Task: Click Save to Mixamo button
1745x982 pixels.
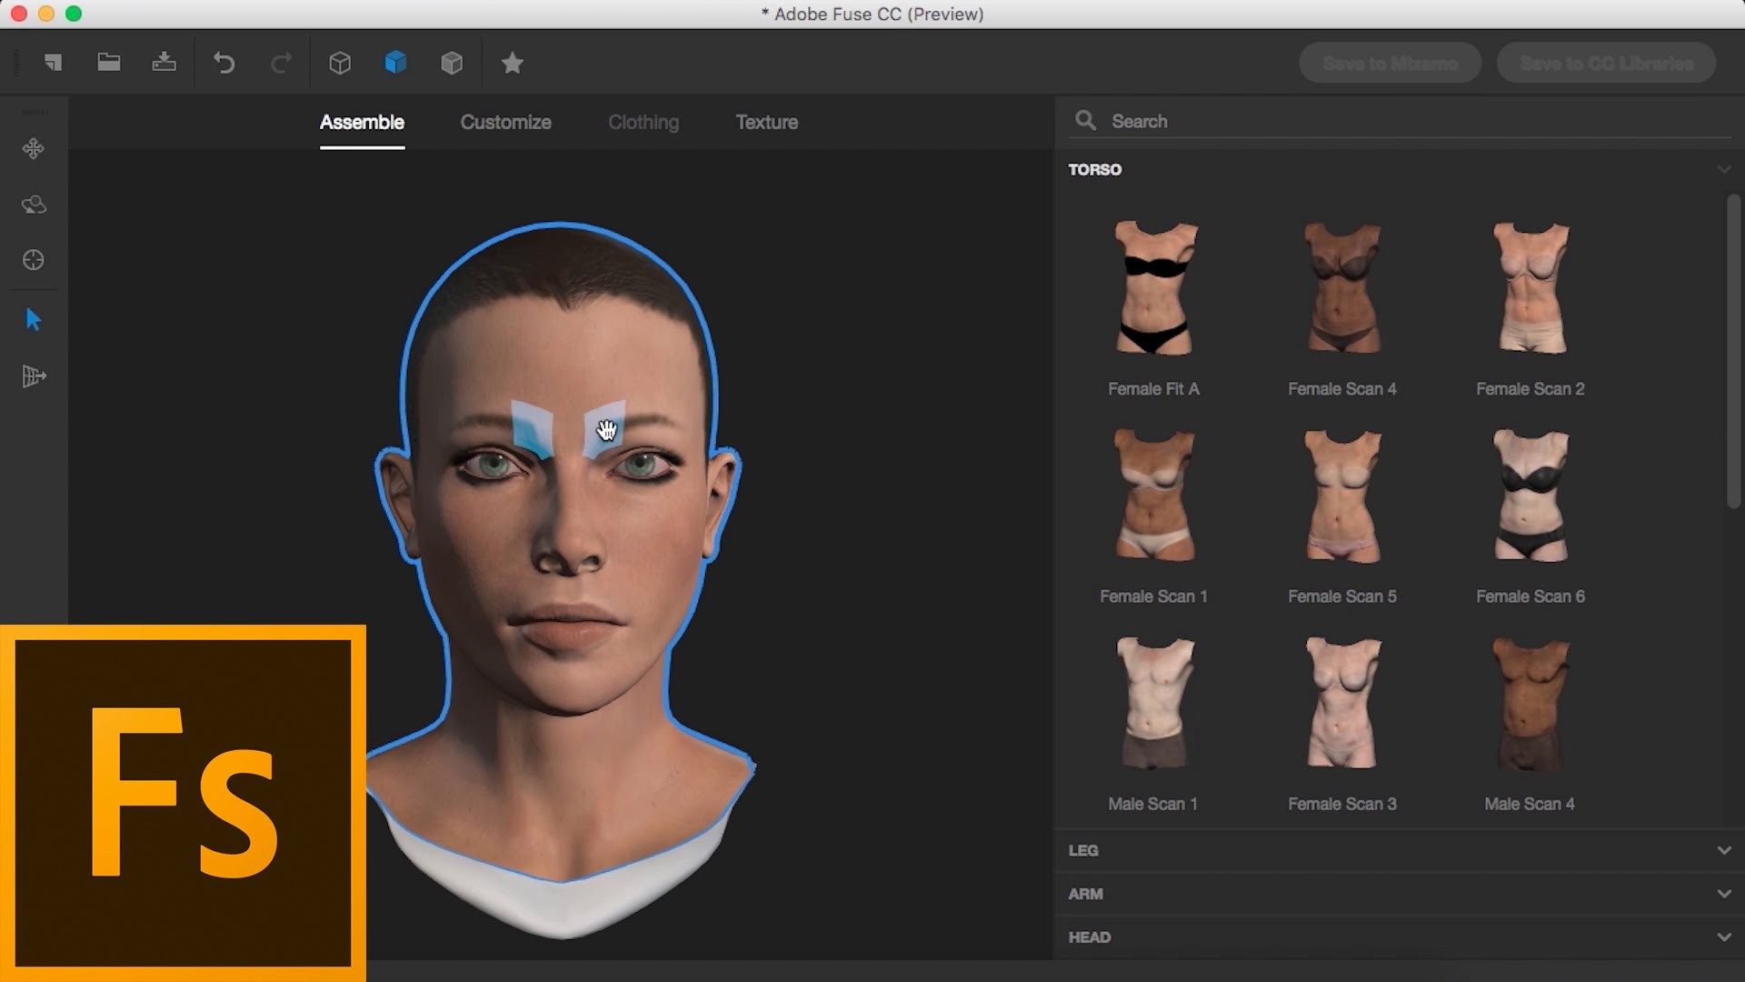Action: [x=1391, y=64]
